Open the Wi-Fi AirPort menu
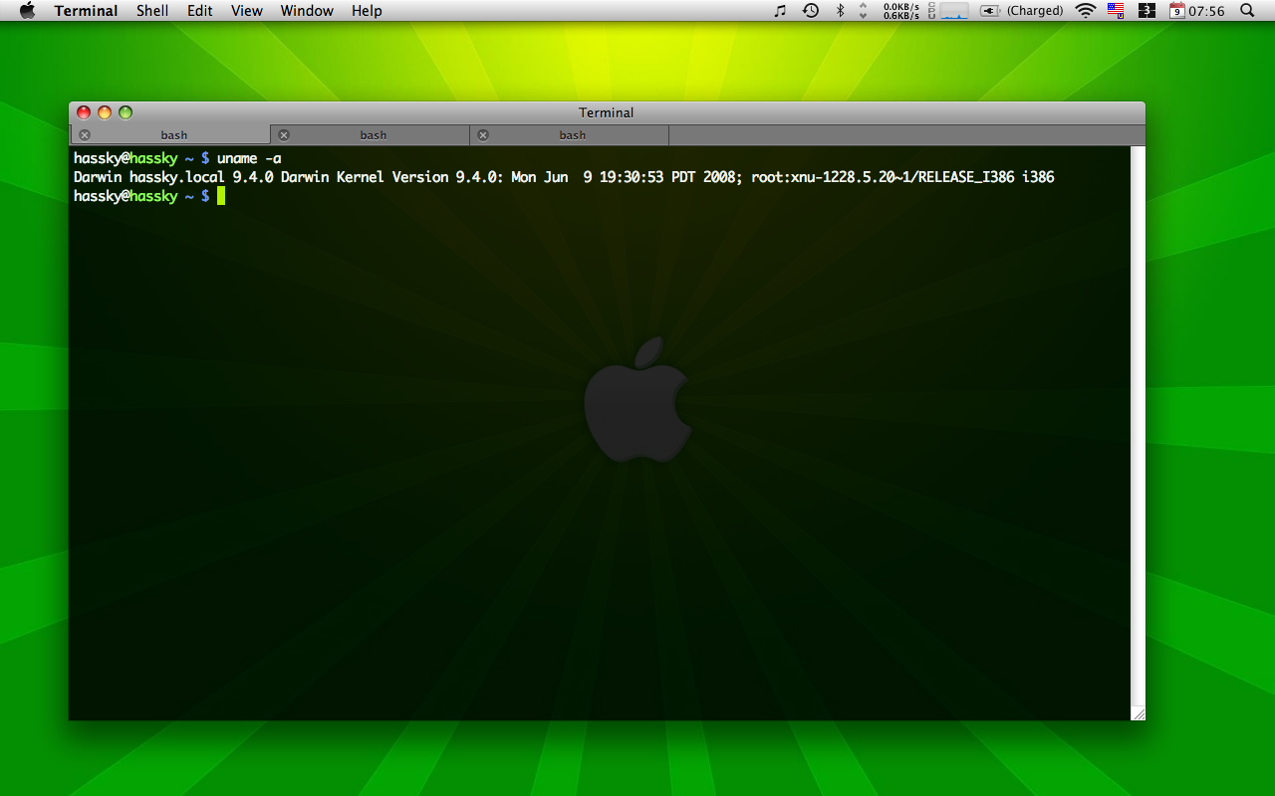This screenshot has height=796, width=1275. [1086, 11]
